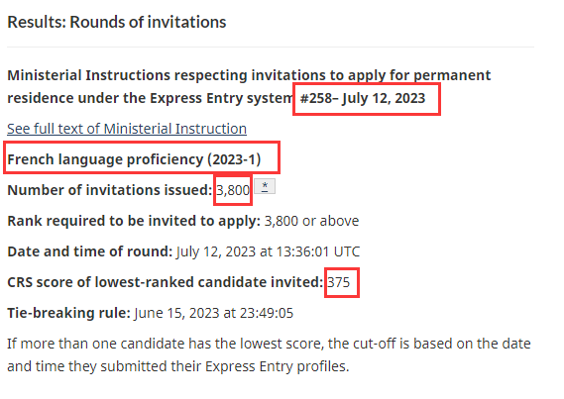
Task: Click the Rank required to be invited label
Action: (x=134, y=221)
